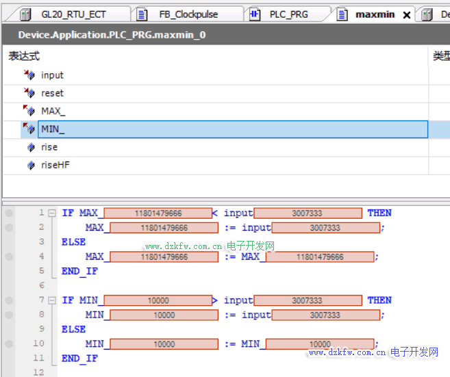Toggle breakpoint marker on code line 1

coord(9,213)
